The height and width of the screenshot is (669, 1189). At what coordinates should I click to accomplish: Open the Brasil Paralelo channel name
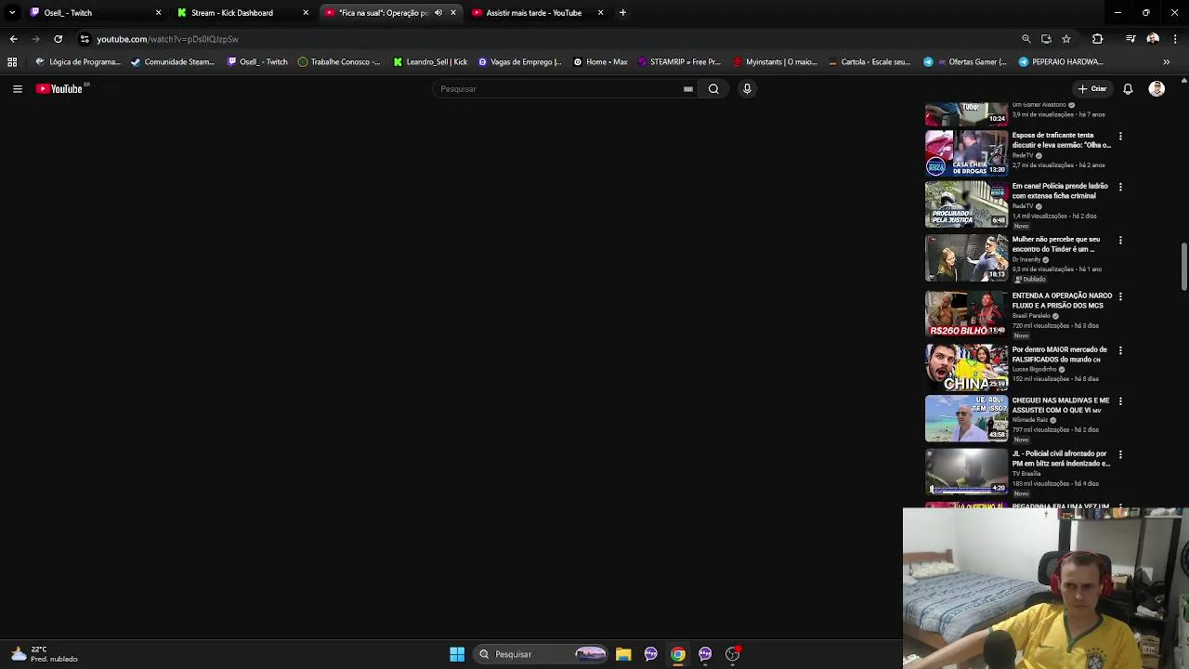pos(1031,316)
